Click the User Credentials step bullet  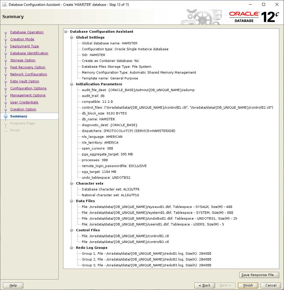point(6,102)
